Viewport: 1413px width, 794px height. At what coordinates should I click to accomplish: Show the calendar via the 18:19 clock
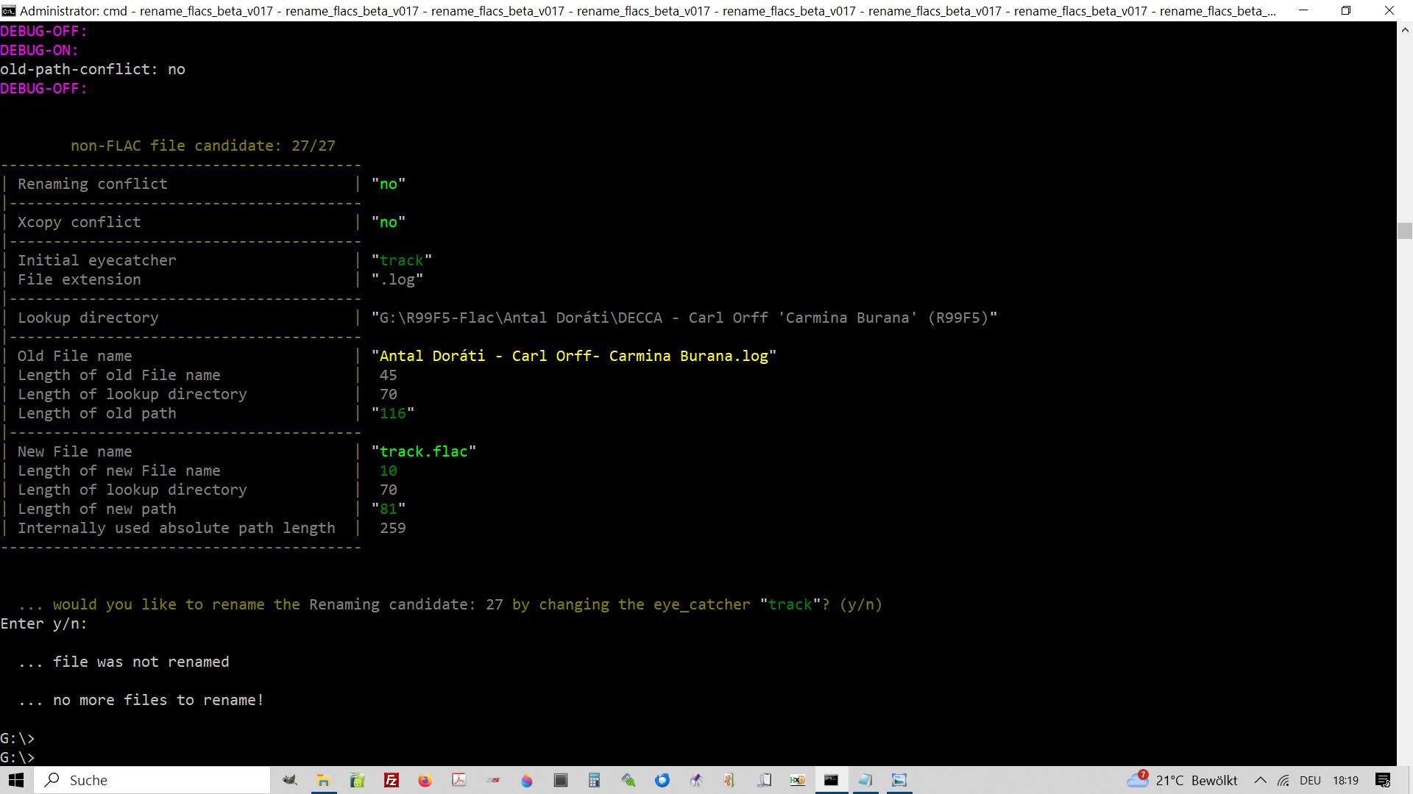tap(1345, 780)
